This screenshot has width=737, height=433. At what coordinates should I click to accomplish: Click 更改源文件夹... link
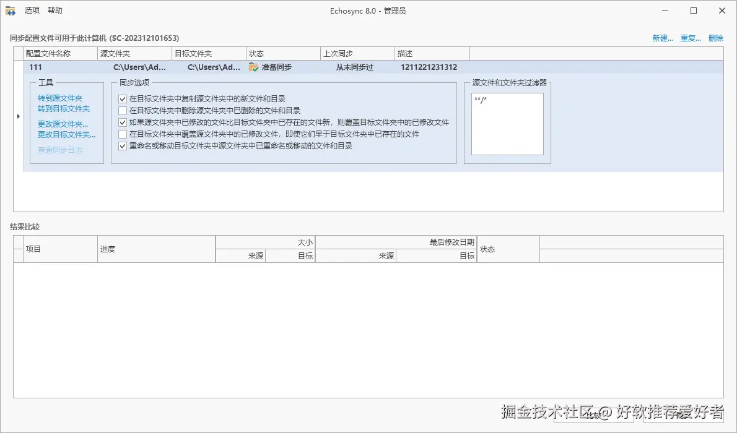click(63, 124)
